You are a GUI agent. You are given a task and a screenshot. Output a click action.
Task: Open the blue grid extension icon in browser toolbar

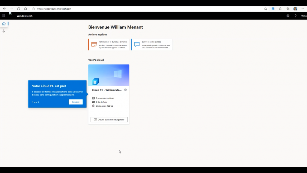pyautogui.click(x=273, y=9)
